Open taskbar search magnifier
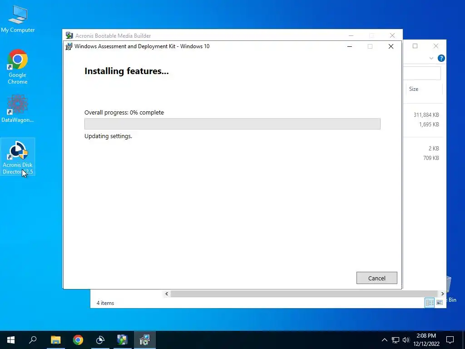 [x=33, y=340]
